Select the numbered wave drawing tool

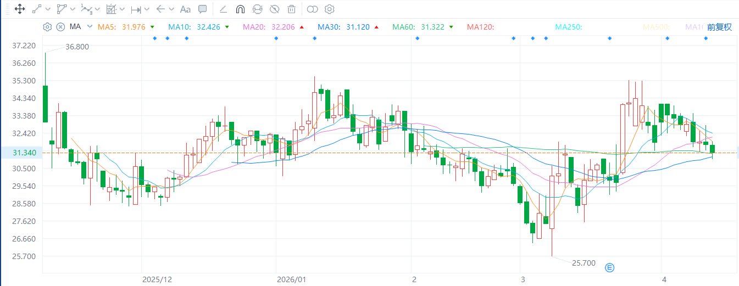tap(86, 9)
